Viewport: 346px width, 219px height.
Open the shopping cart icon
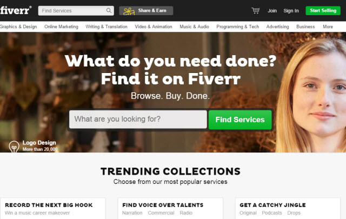tap(255, 10)
